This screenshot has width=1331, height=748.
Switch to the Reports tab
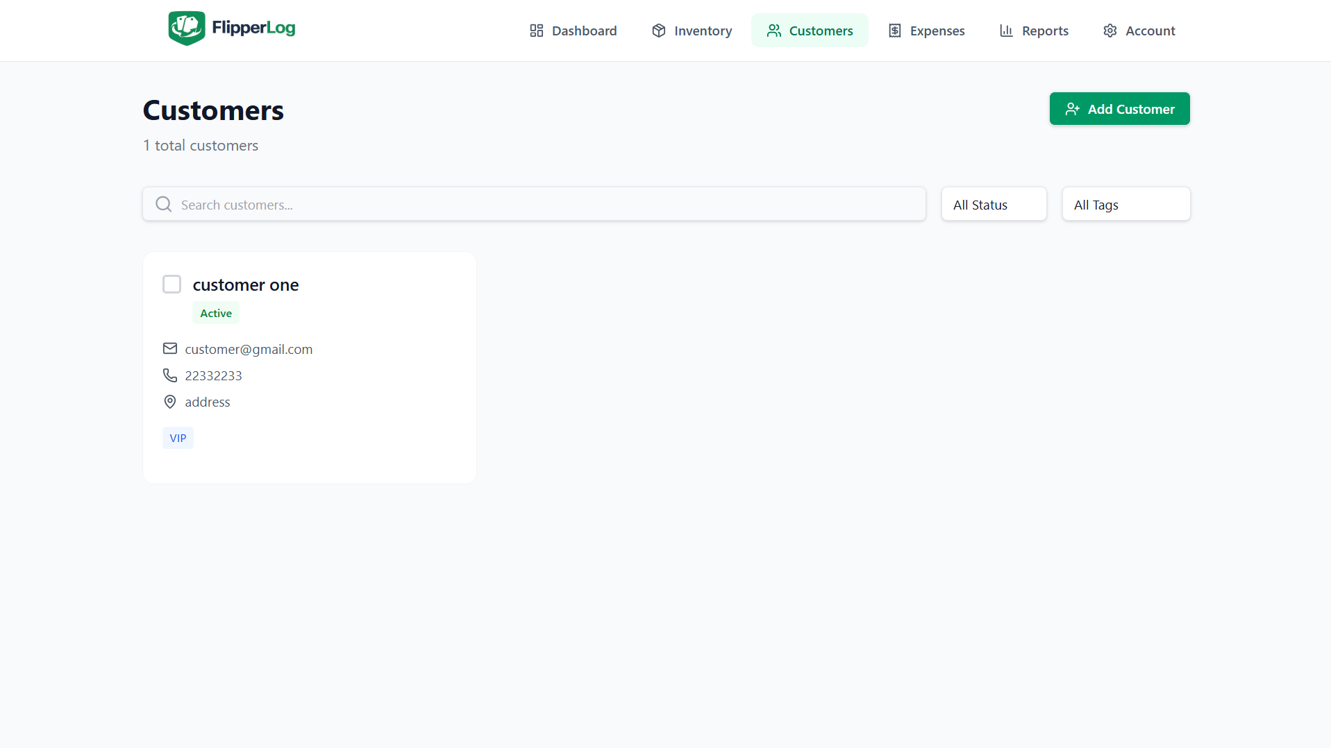1034,31
